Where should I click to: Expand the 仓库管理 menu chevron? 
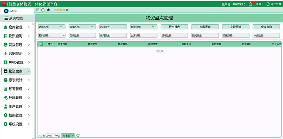[29, 27]
